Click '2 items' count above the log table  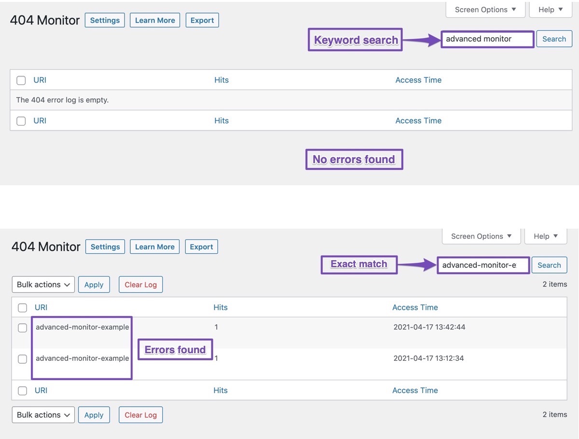[555, 284]
